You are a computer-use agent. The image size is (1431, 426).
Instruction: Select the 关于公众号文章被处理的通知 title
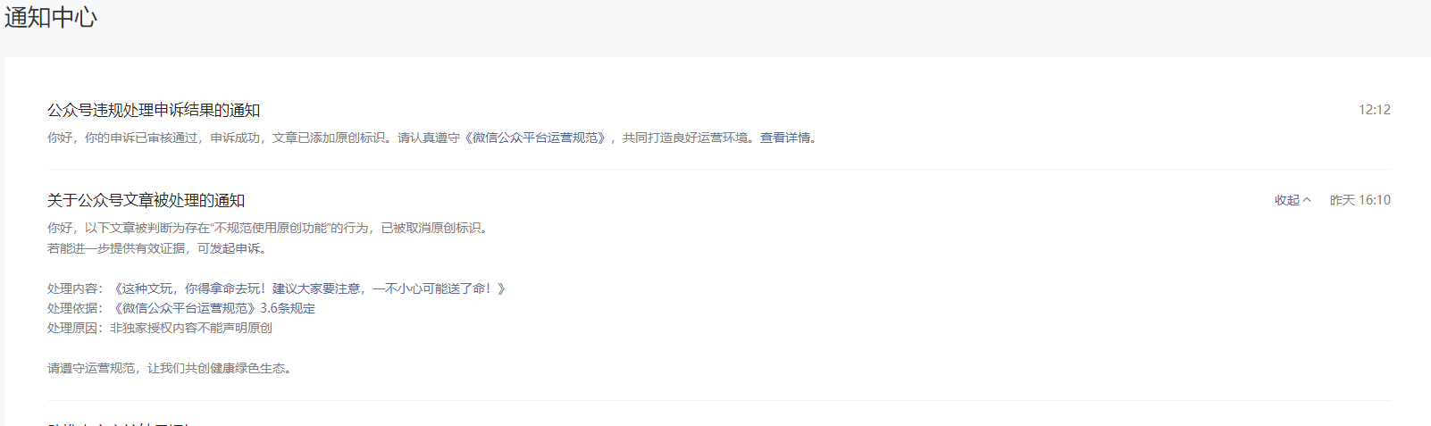(x=146, y=200)
